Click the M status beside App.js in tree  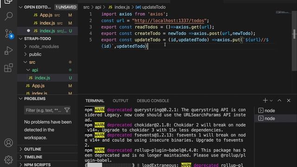(70, 86)
